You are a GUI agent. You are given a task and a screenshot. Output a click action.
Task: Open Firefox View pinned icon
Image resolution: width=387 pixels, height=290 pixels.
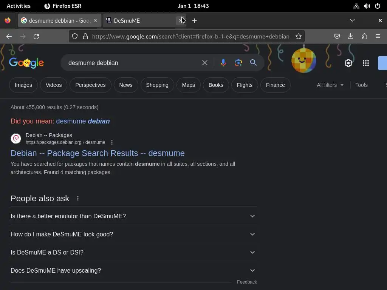tap(8, 20)
